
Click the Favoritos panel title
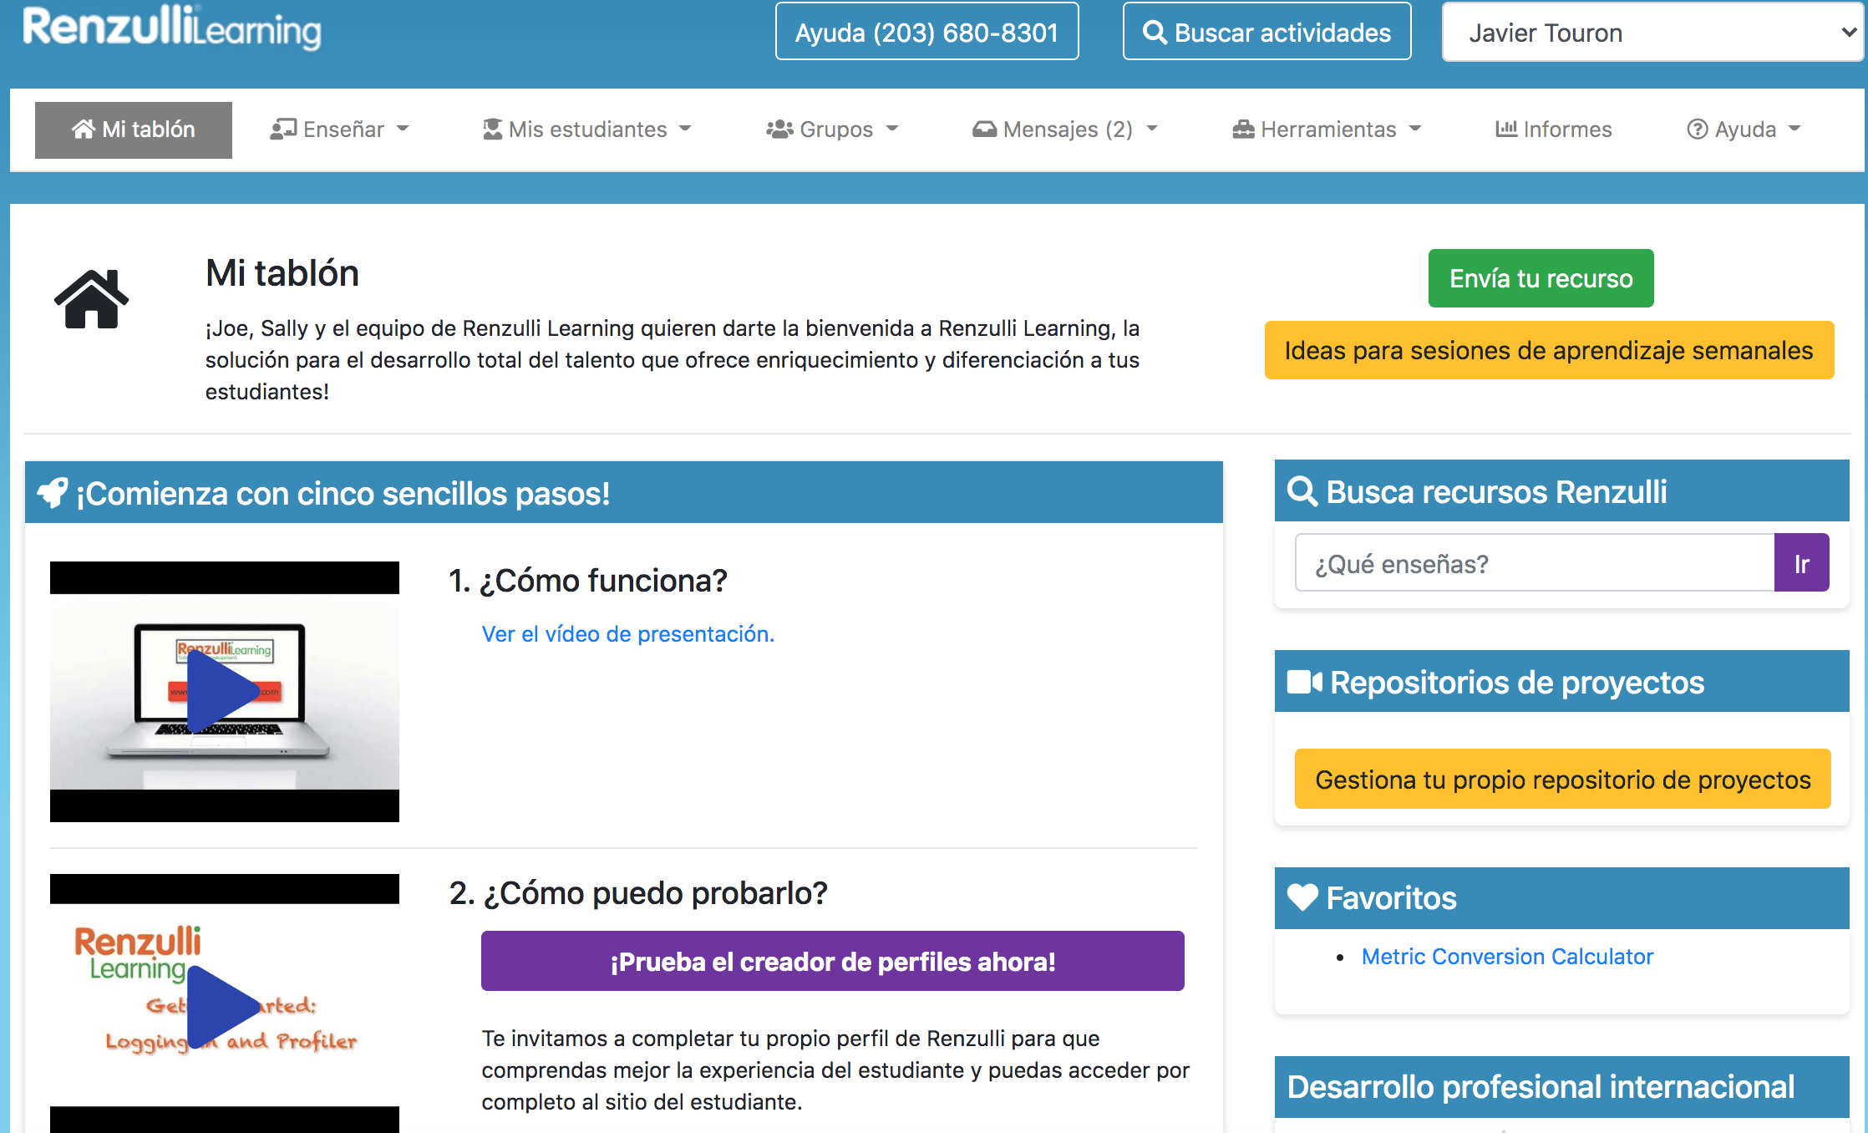(x=1391, y=898)
